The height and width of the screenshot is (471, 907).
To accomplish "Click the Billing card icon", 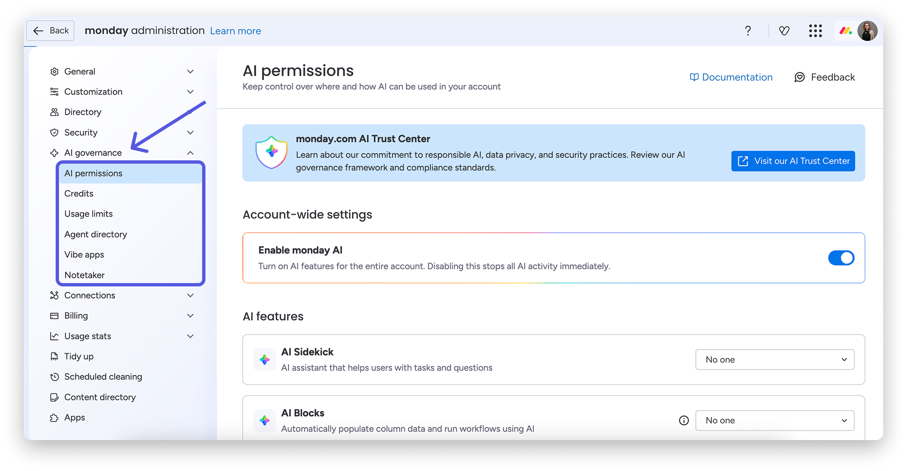I will [x=54, y=316].
